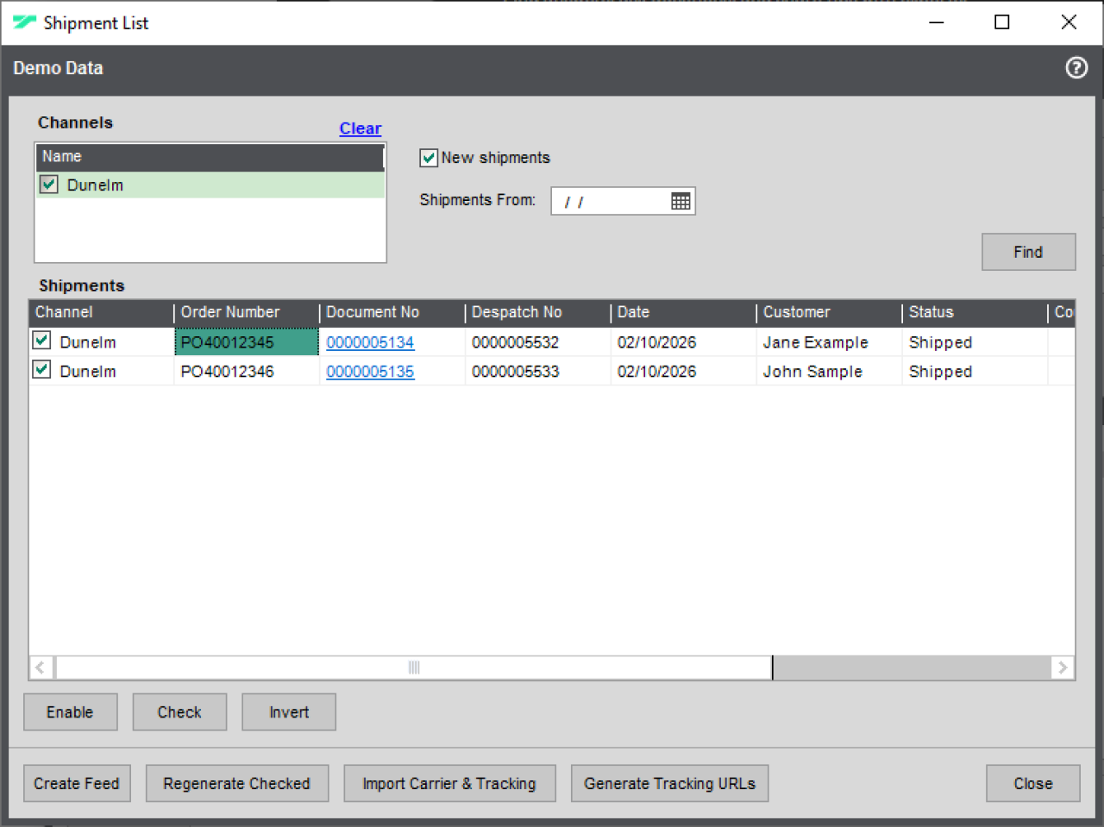The width and height of the screenshot is (1104, 827).
Task: Click the Create Feed button
Action: coord(77,784)
